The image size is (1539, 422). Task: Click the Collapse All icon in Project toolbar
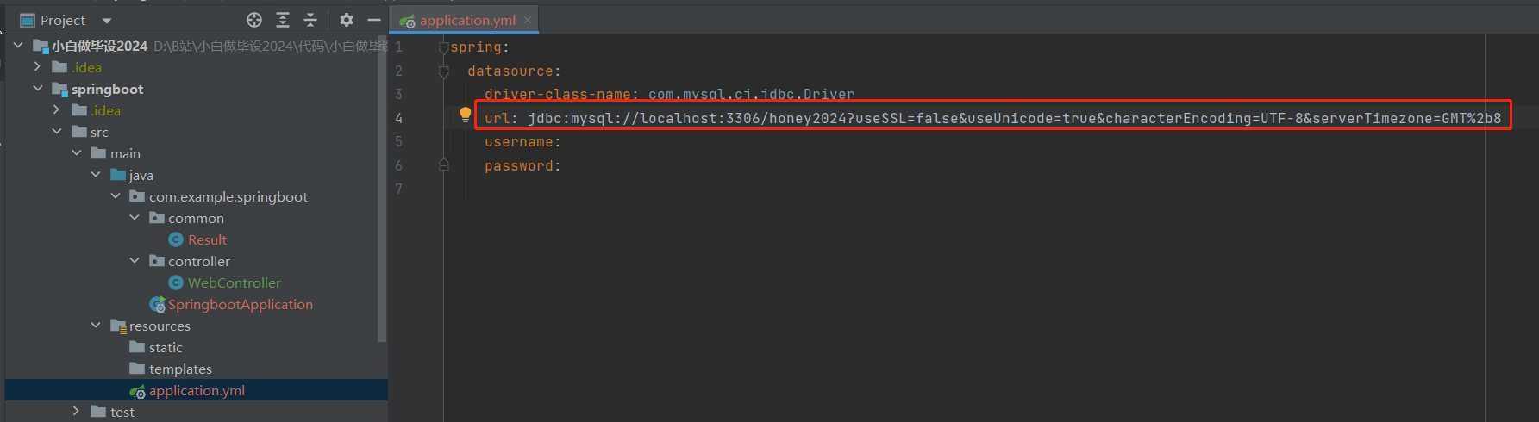click(311, 20)
